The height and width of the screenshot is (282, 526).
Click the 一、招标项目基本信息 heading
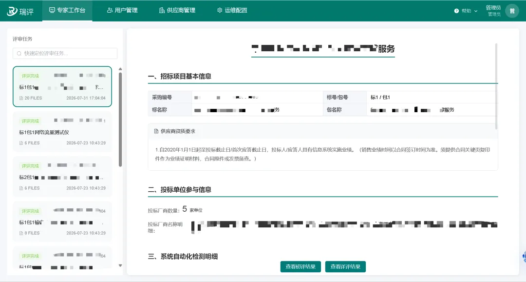coord(179,76)
